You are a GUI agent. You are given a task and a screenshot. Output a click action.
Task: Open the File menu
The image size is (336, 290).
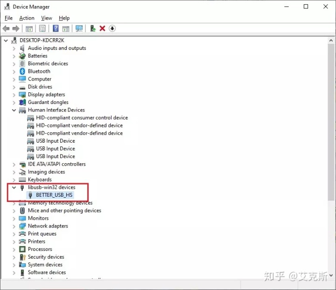(x=8, y=18)
